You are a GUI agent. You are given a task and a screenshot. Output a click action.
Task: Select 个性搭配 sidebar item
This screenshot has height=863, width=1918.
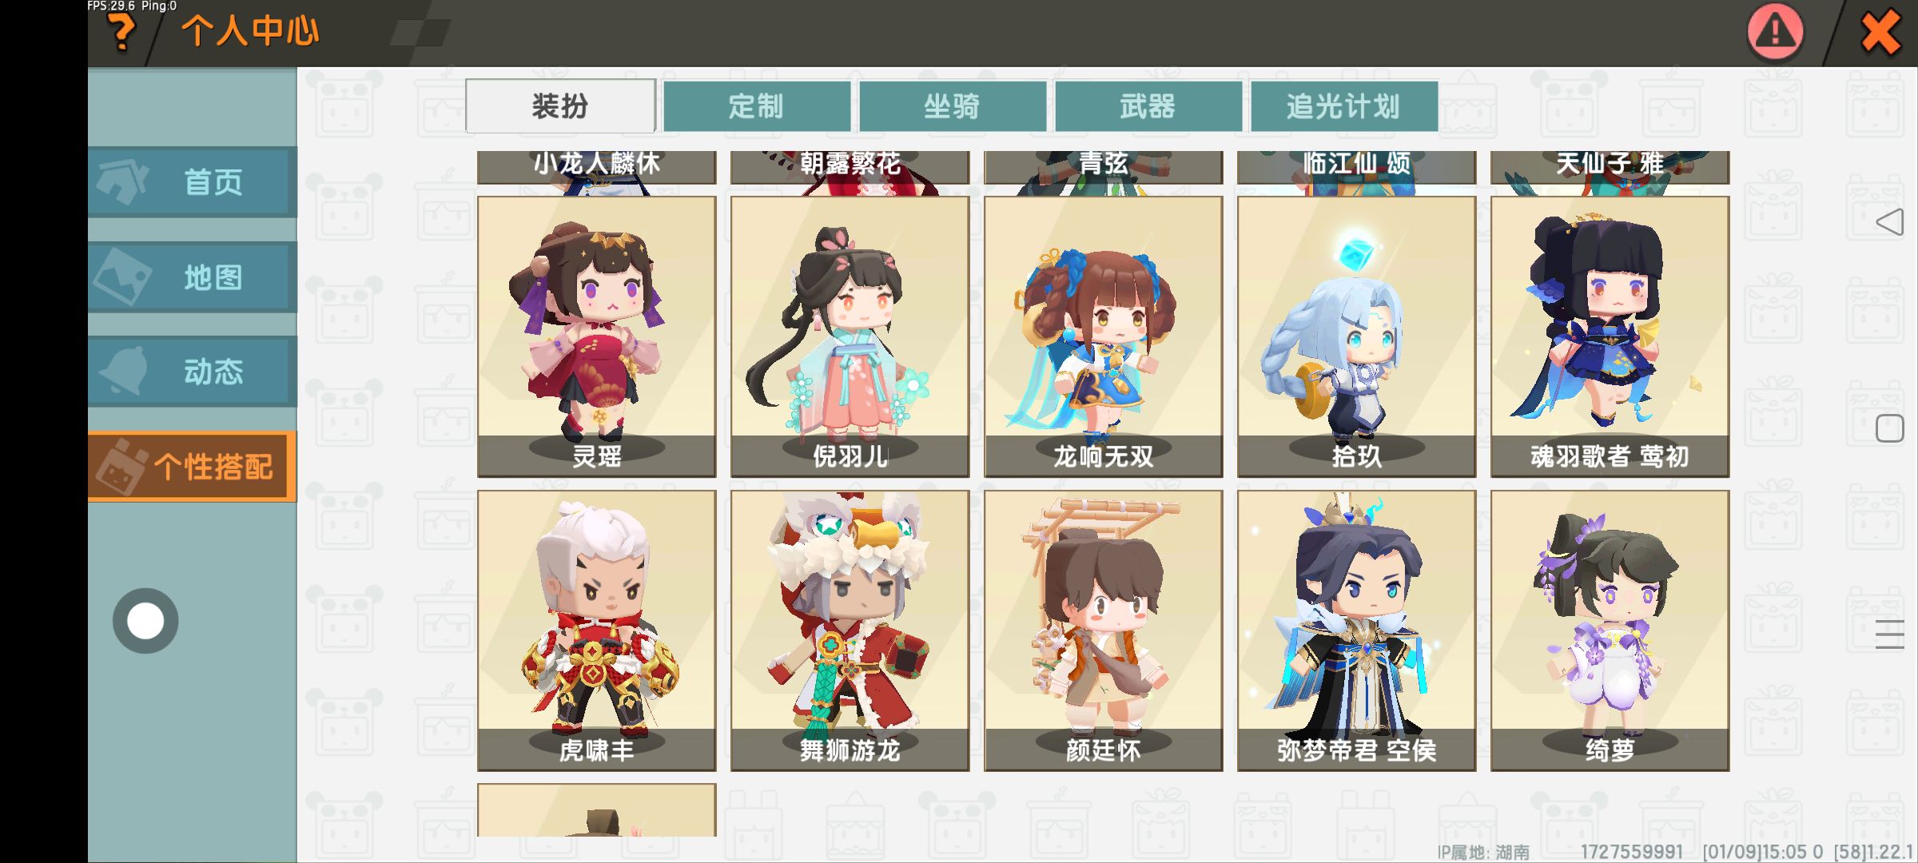click(x=192, y=467)
